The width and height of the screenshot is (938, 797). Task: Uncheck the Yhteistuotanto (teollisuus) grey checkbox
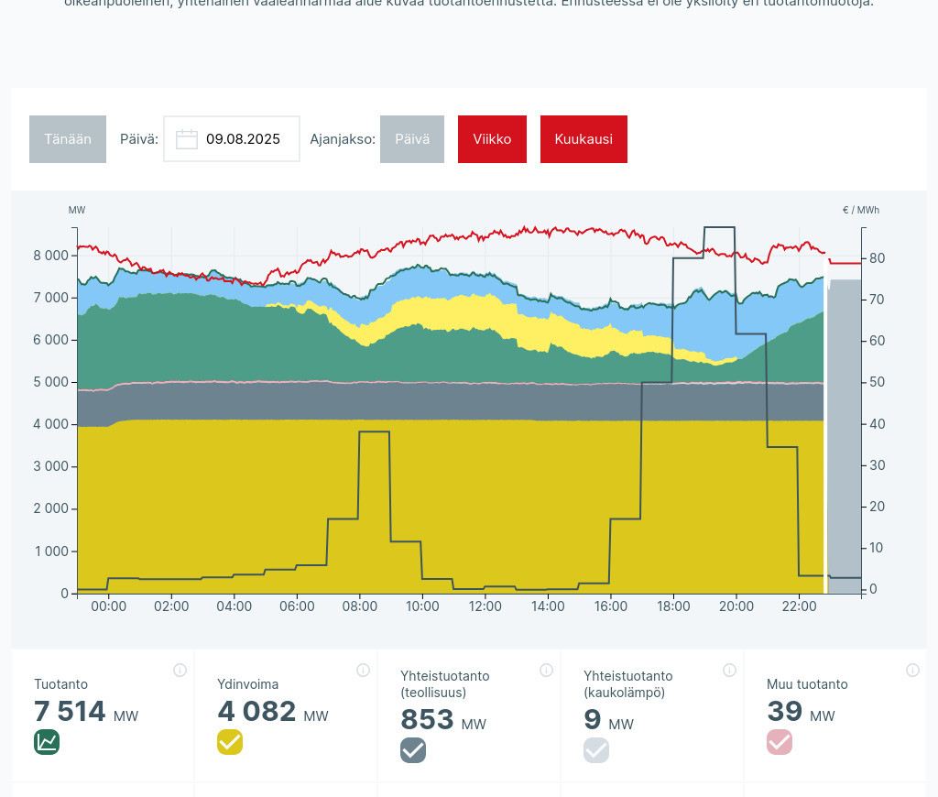click(x=413, y=750)
